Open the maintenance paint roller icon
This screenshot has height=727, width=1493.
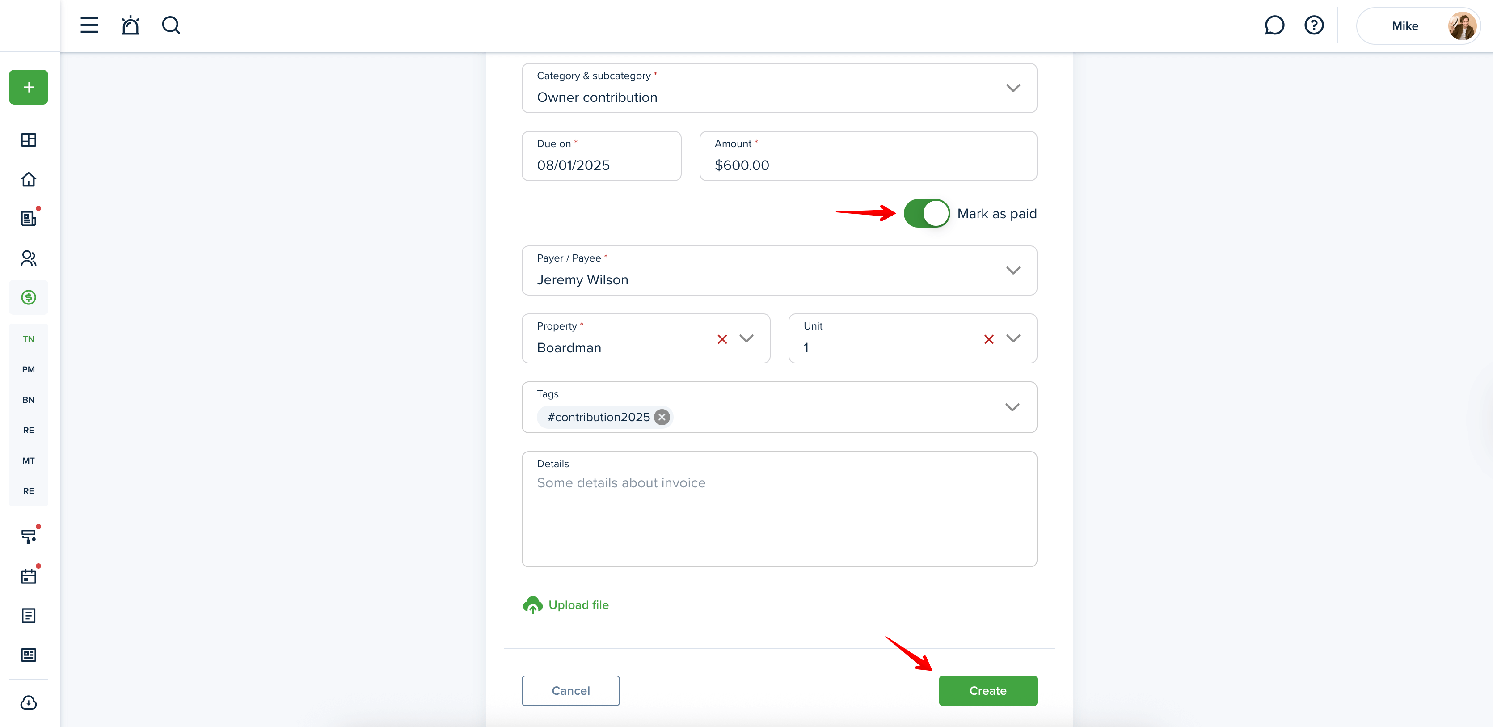coord(29,537)
